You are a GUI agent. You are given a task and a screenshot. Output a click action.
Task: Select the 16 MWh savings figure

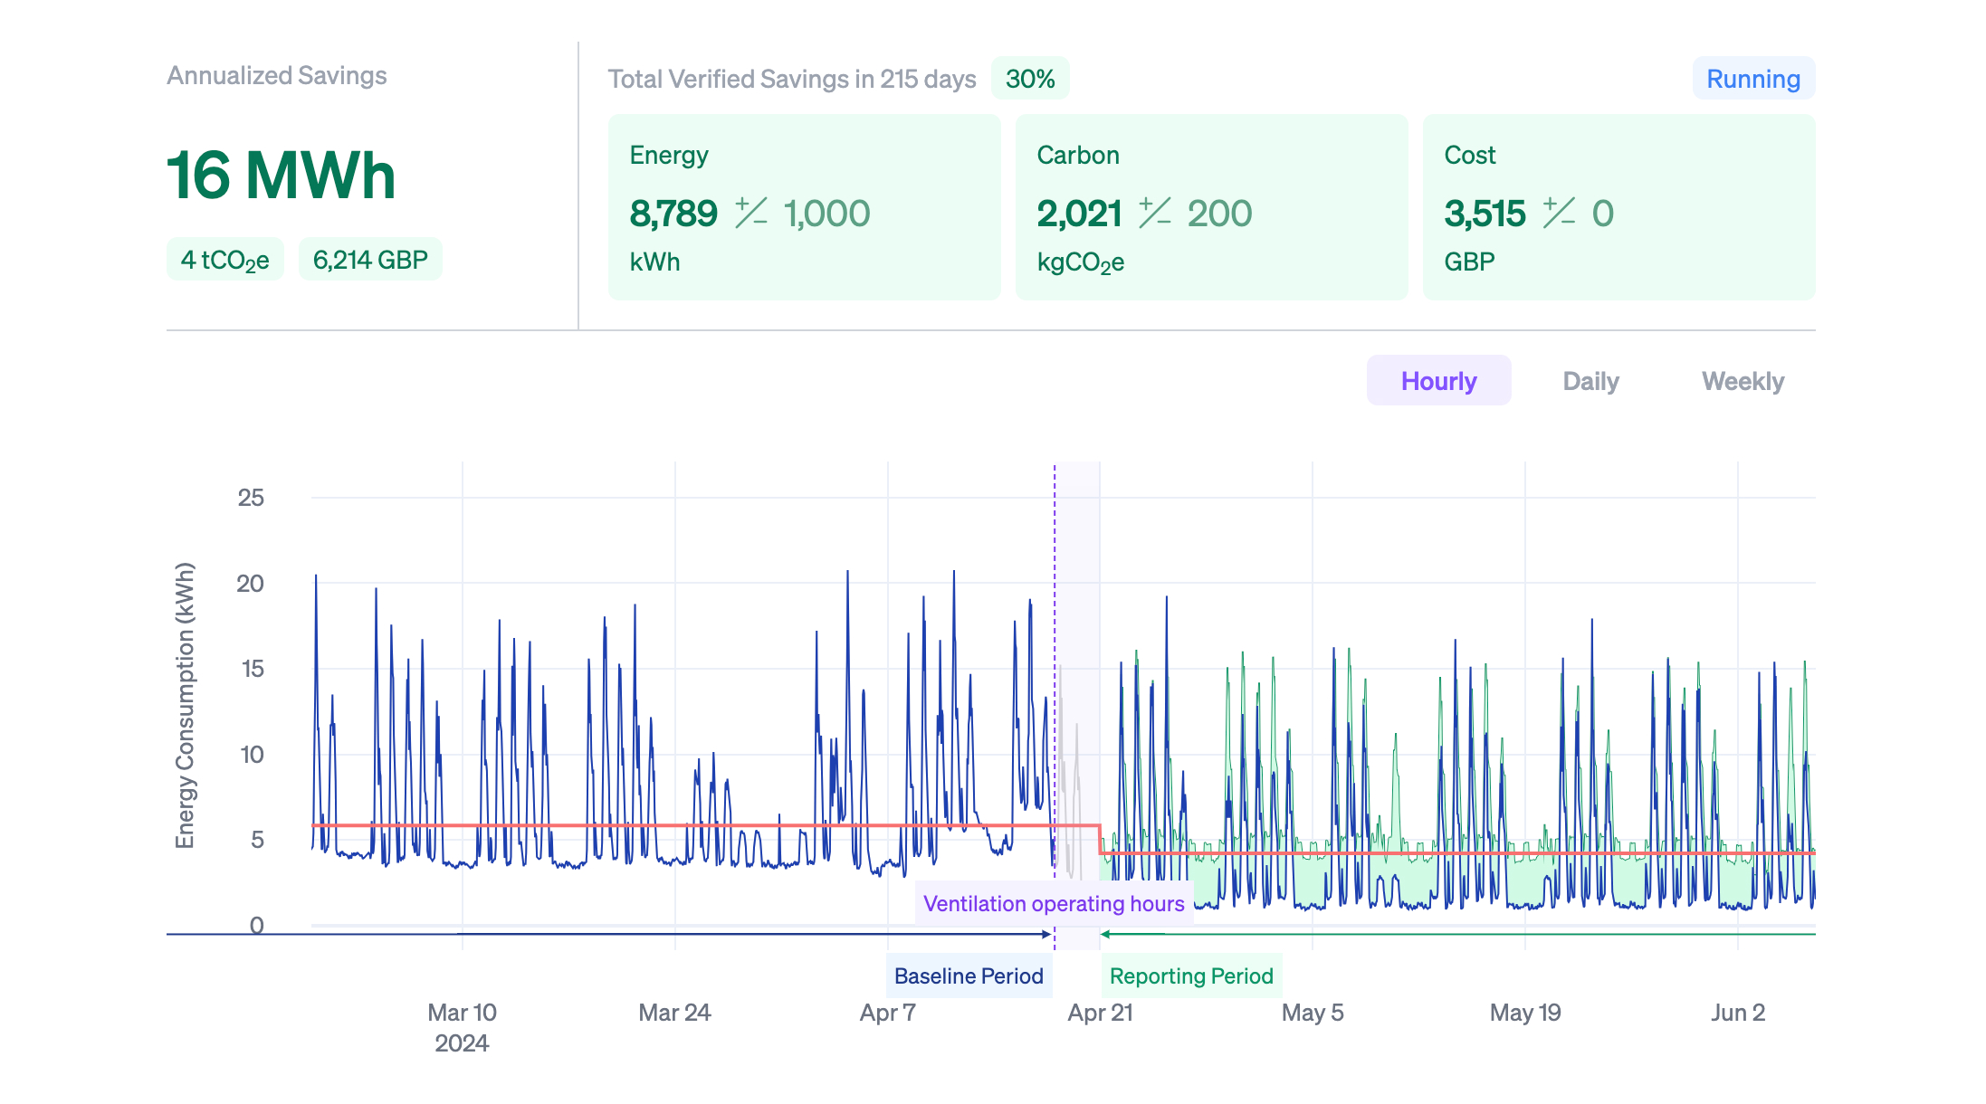281,174
